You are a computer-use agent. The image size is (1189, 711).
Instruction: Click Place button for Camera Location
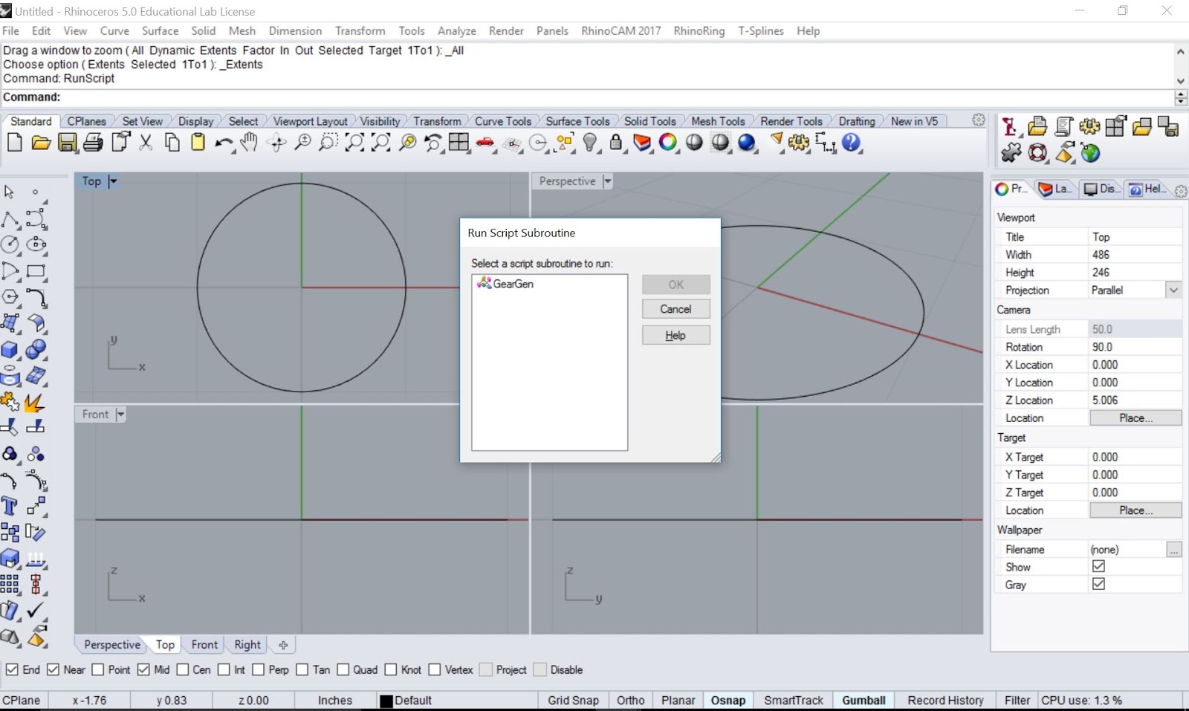(x=1135, y=418)
